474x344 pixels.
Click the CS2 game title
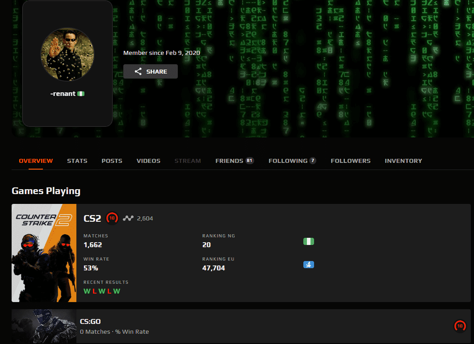(x=92, y=218)
